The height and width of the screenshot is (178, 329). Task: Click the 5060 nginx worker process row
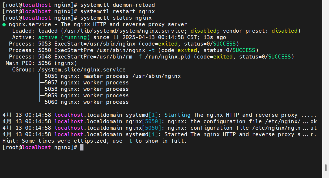tap(84, 102)
